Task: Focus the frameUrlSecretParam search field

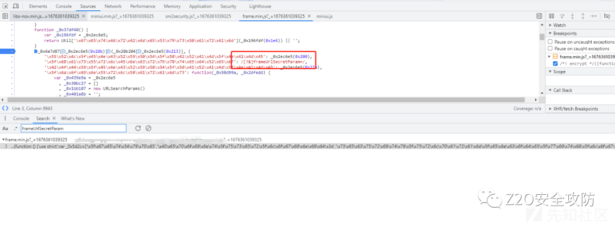Action: (x=73, y=128)
